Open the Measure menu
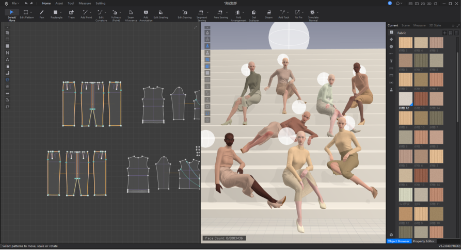The height and width of the screenshot is (250, 462). [x=85, y=3]
